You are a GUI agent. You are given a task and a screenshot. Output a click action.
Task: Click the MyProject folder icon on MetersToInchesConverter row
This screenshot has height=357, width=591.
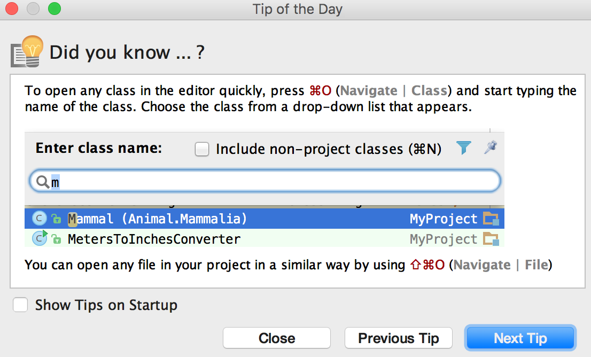pyautogui.click(x=490, y=238)
